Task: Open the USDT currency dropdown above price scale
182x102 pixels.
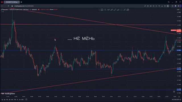Action: pos(179,10)
